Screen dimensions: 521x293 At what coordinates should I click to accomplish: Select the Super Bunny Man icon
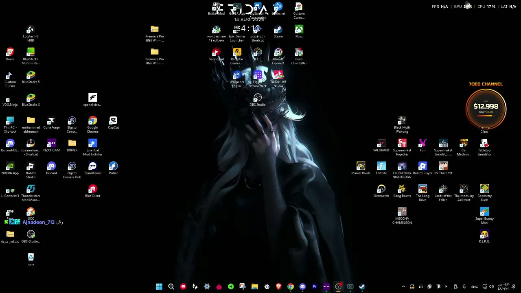pos(484,216)
